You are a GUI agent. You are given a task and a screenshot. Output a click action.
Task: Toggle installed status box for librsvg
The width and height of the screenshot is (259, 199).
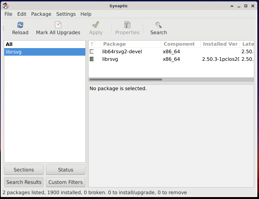coord(92,59)
